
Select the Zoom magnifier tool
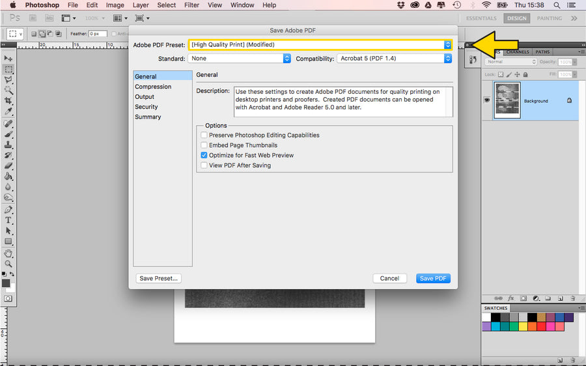pyautogui.click(x=8, y=264)
